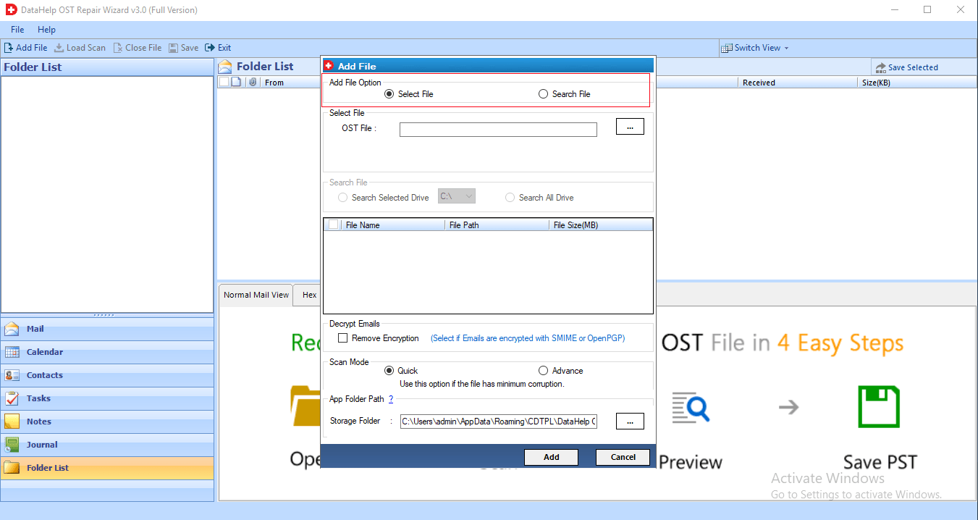Click the Exit toolbar icon
This screenshot has height=520, width=978.
(218, 47)
